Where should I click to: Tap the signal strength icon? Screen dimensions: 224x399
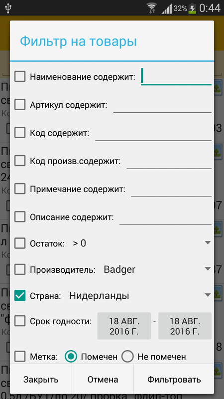pyautogui.click(x=167, y=8)
